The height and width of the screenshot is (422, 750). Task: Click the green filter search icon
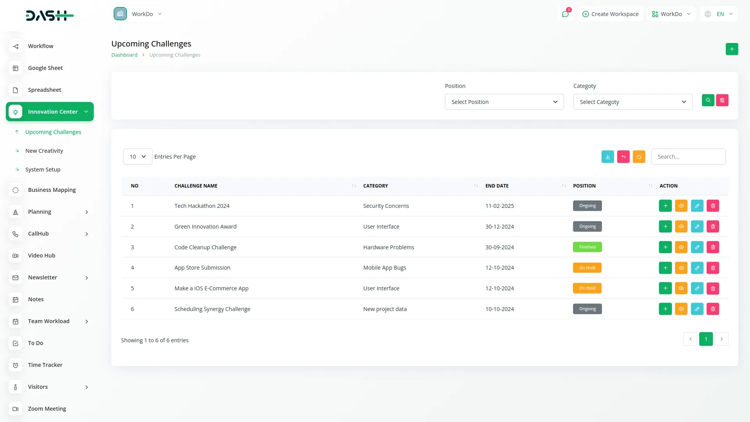(x=708, y=100)
